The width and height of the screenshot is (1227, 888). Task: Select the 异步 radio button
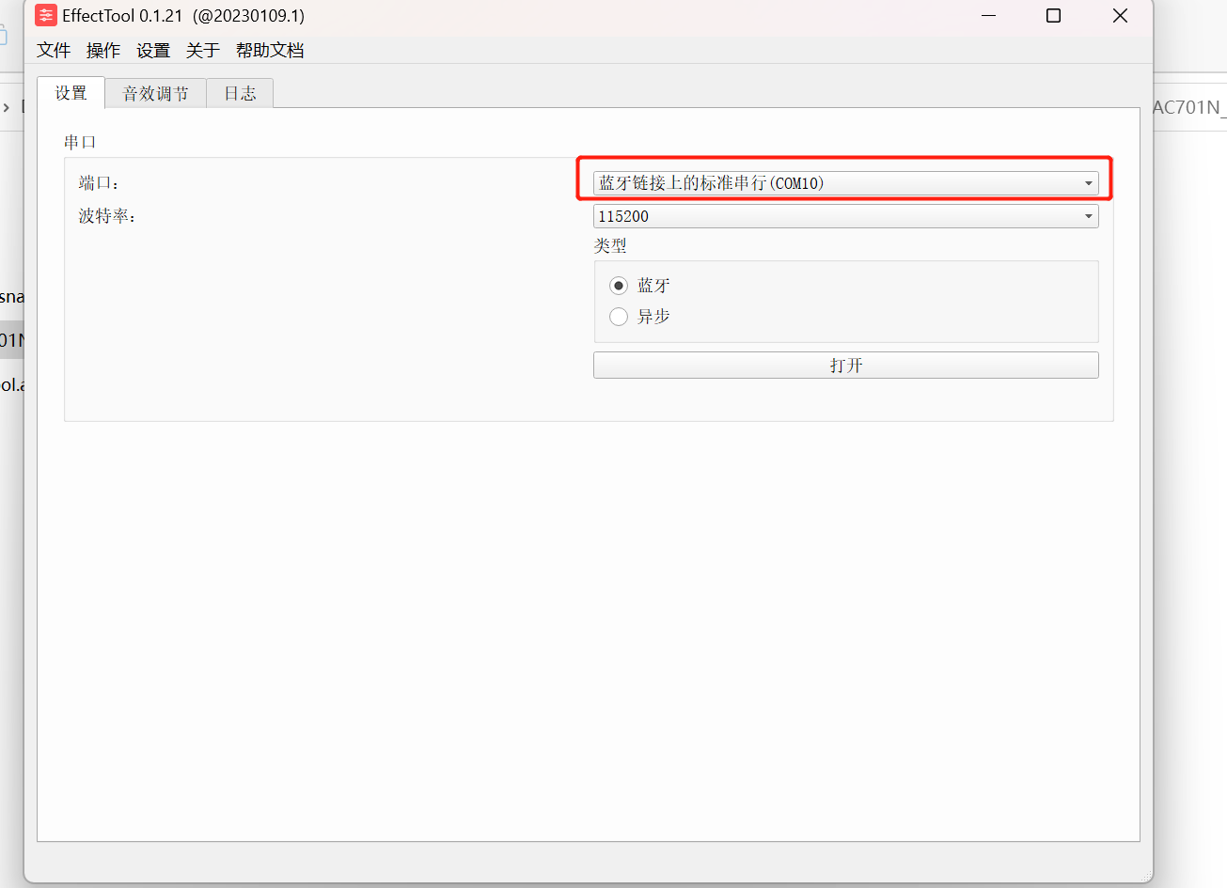(619, 317)
